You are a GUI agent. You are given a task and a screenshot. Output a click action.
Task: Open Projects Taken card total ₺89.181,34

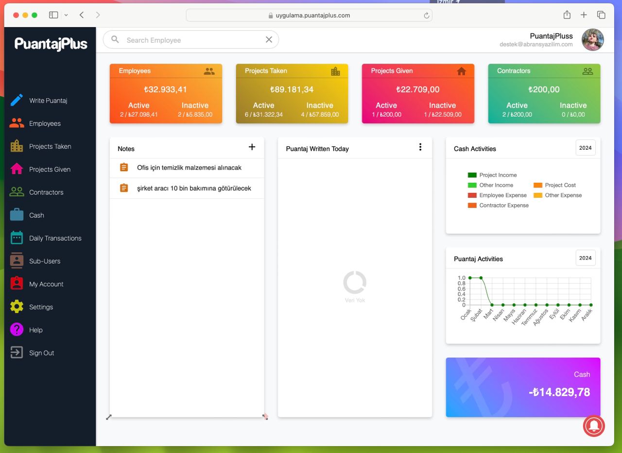(292, 89)
